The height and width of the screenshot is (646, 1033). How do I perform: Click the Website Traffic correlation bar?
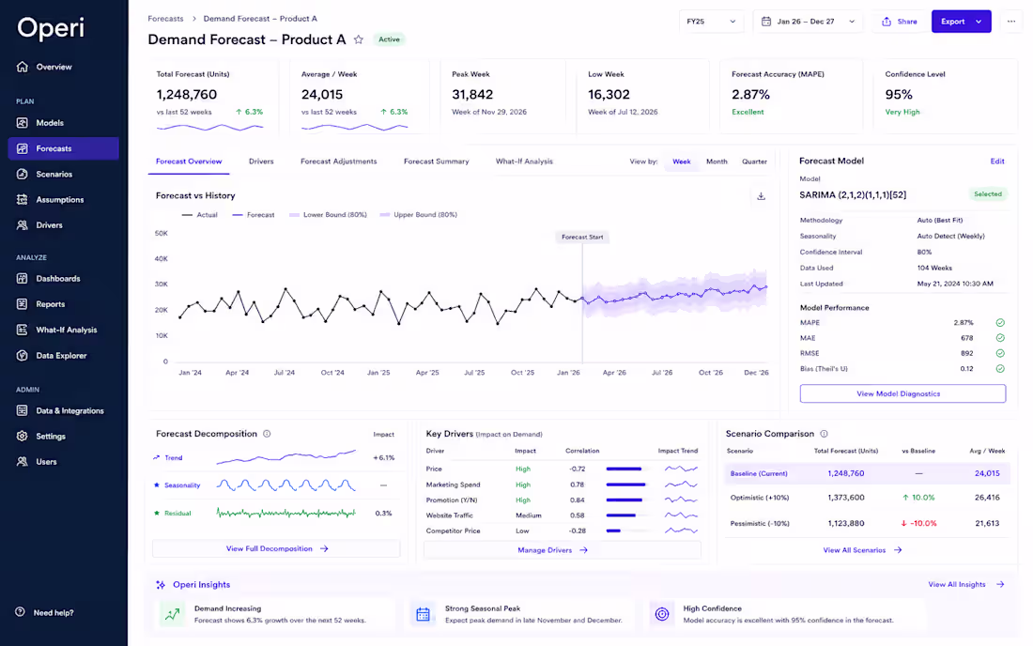click(621, 515)
